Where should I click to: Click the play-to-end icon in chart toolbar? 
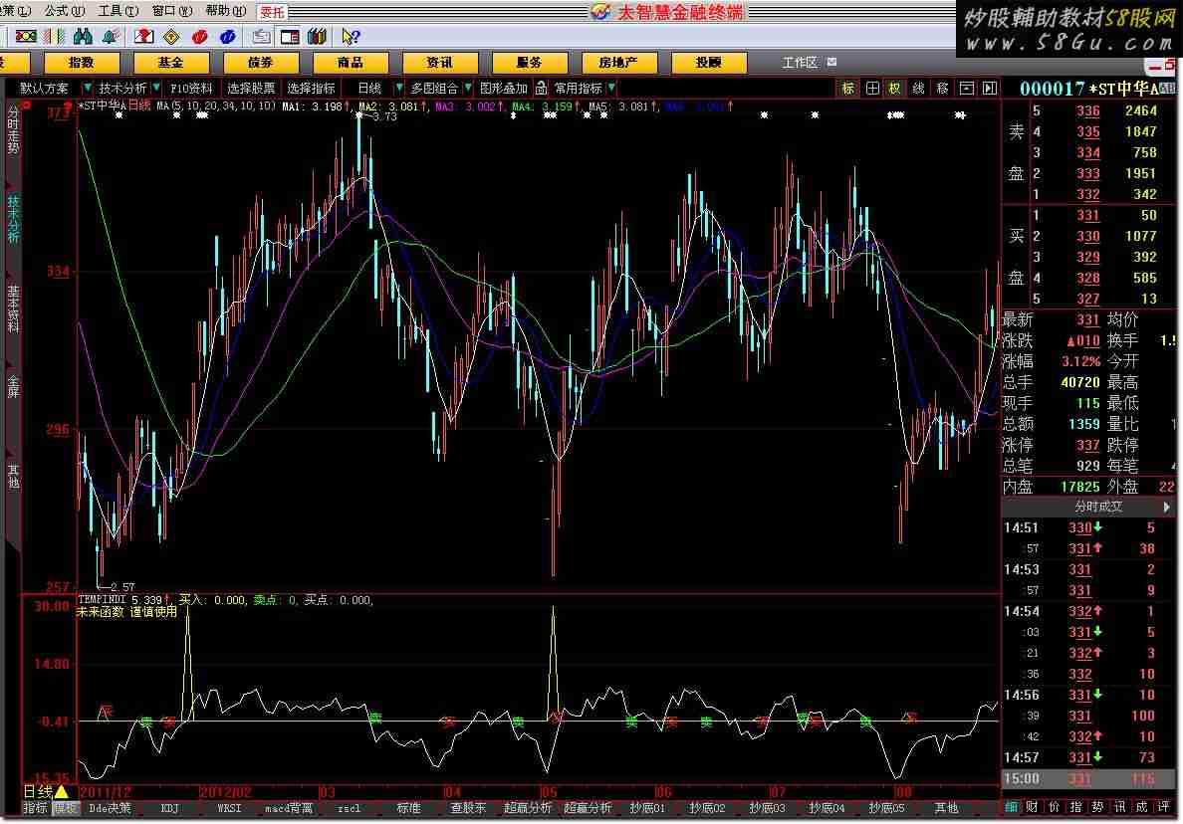pyautogui.click(x=989, y=89)
